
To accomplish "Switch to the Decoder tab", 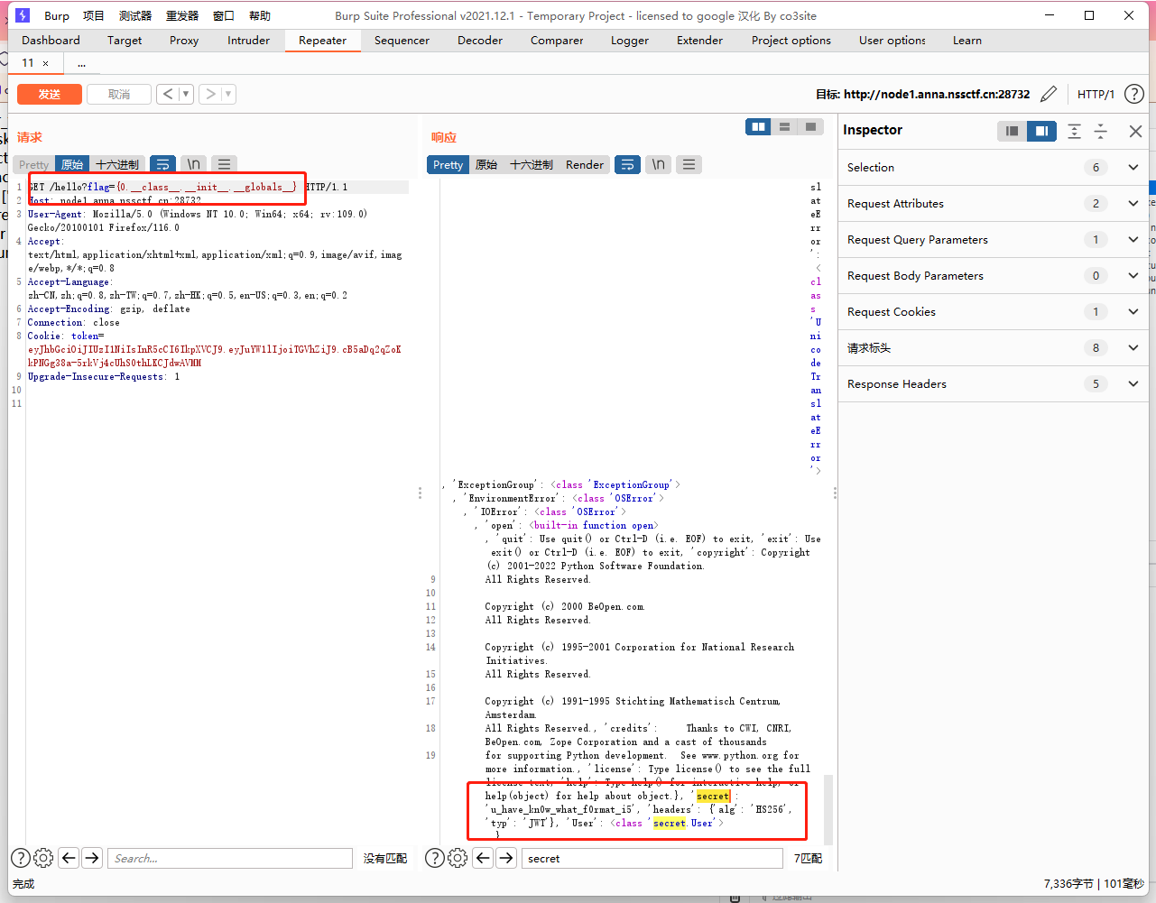I will pos(480,41).
